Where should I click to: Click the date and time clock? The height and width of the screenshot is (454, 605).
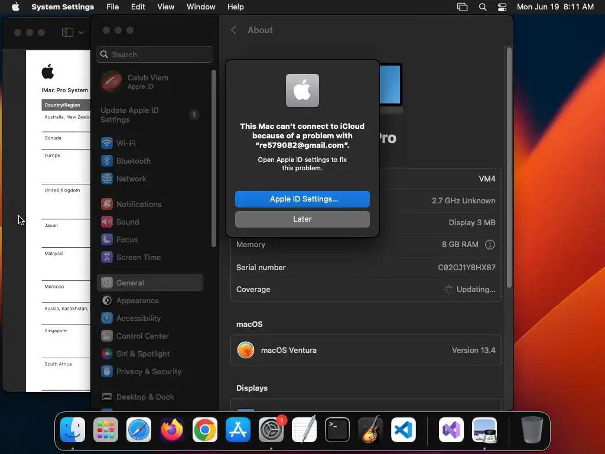click(x=555, y=7)
